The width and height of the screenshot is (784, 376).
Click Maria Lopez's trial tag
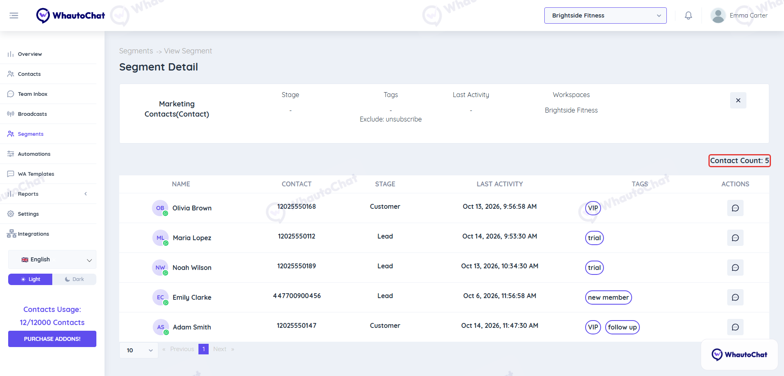595,238
